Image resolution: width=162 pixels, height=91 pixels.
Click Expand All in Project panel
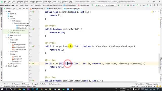[x=17, y=9]
